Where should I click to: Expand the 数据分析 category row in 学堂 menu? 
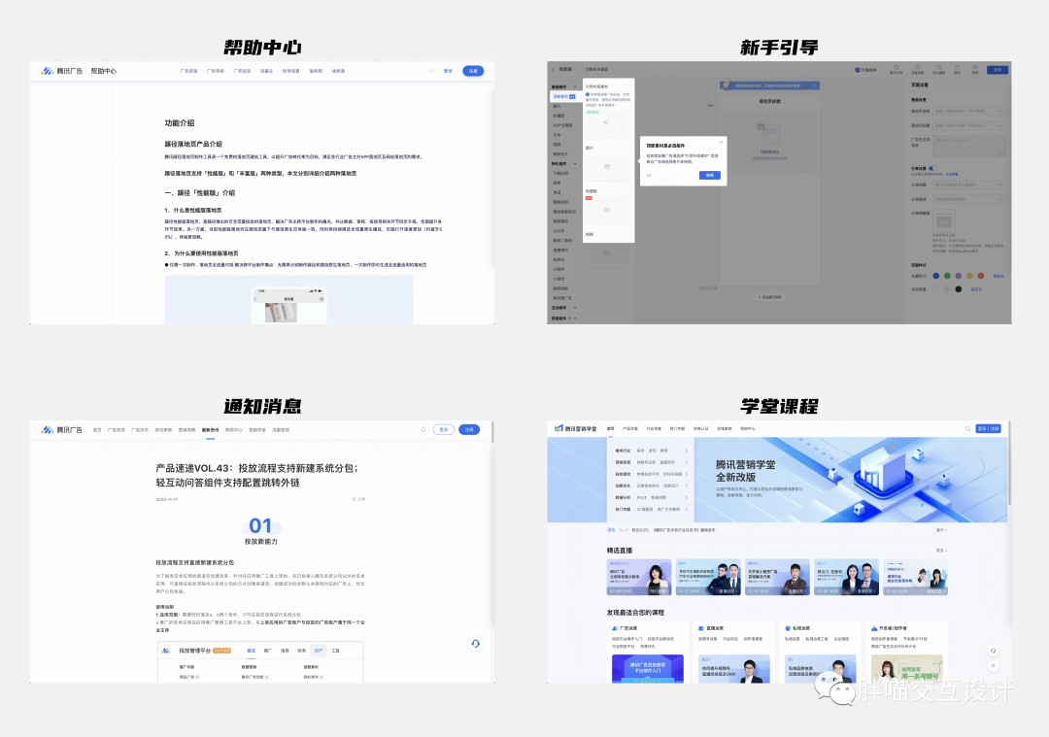point(688,495)
